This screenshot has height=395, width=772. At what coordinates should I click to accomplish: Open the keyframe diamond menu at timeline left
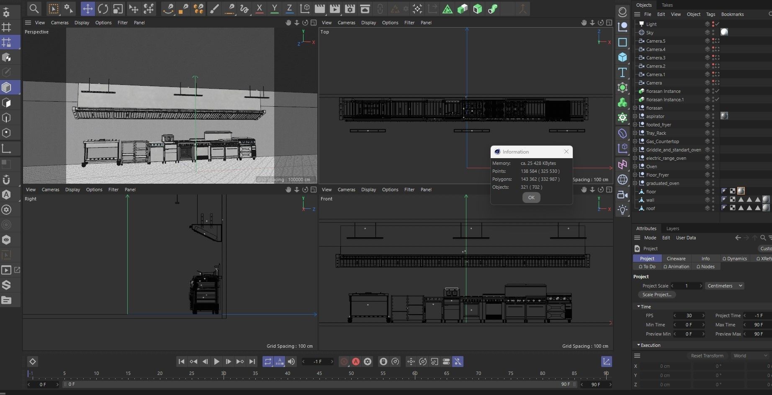coord(33,362)
